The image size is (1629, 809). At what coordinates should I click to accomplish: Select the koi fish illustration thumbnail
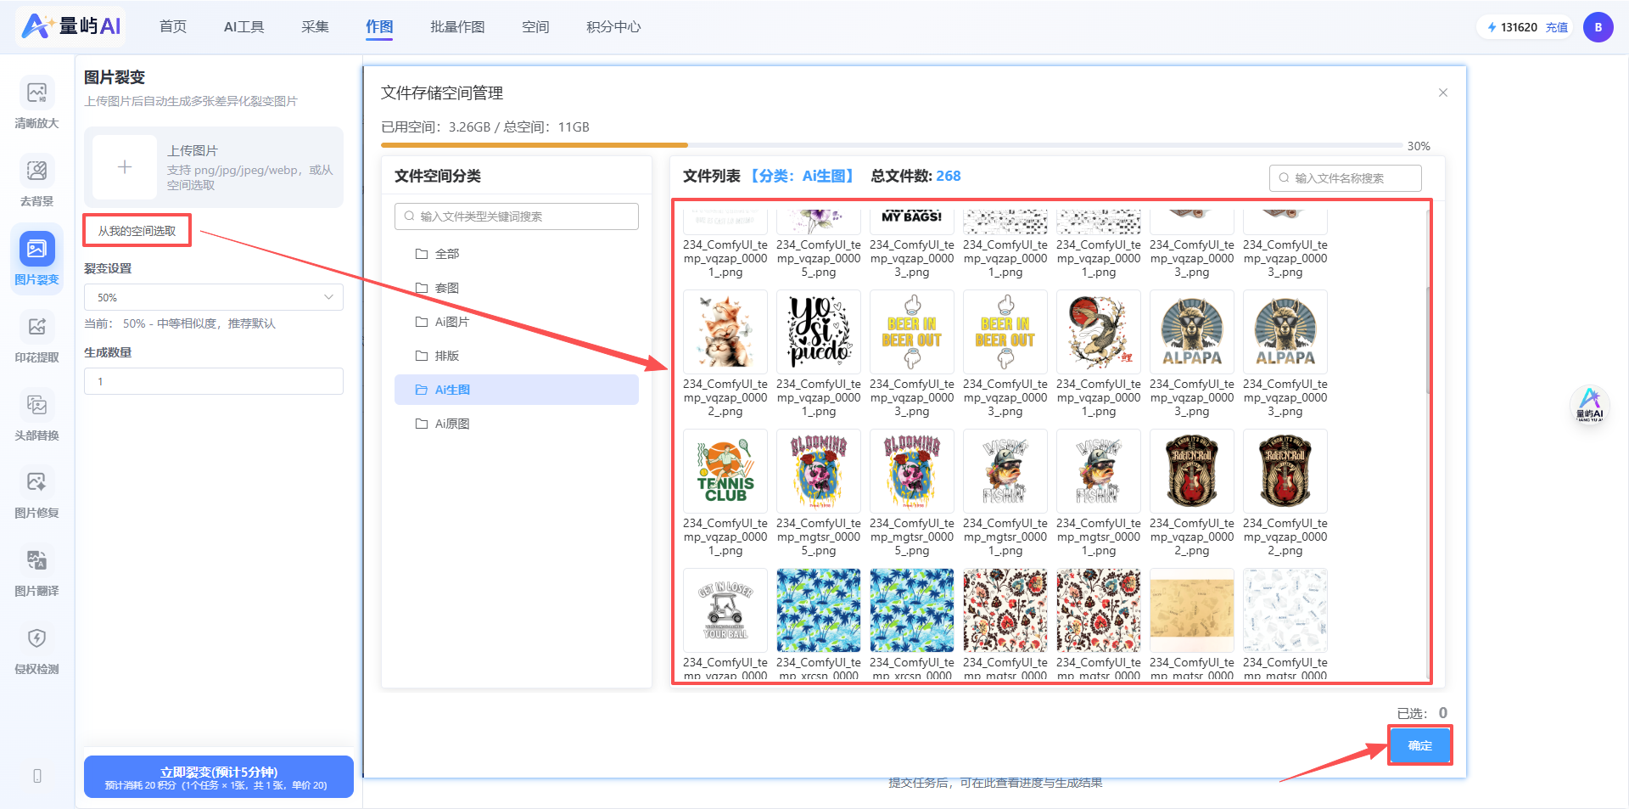pos(1099,332)
